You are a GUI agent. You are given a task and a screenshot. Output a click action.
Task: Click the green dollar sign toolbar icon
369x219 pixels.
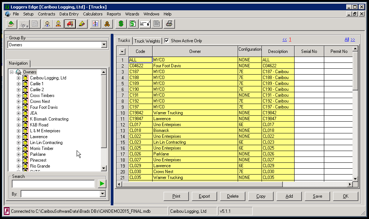pyautogui.click(x=121, y=24)
